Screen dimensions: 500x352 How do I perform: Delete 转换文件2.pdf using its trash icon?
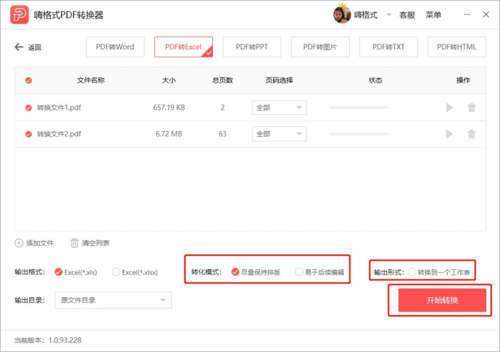pyautogui.click(x=471, y=134)
